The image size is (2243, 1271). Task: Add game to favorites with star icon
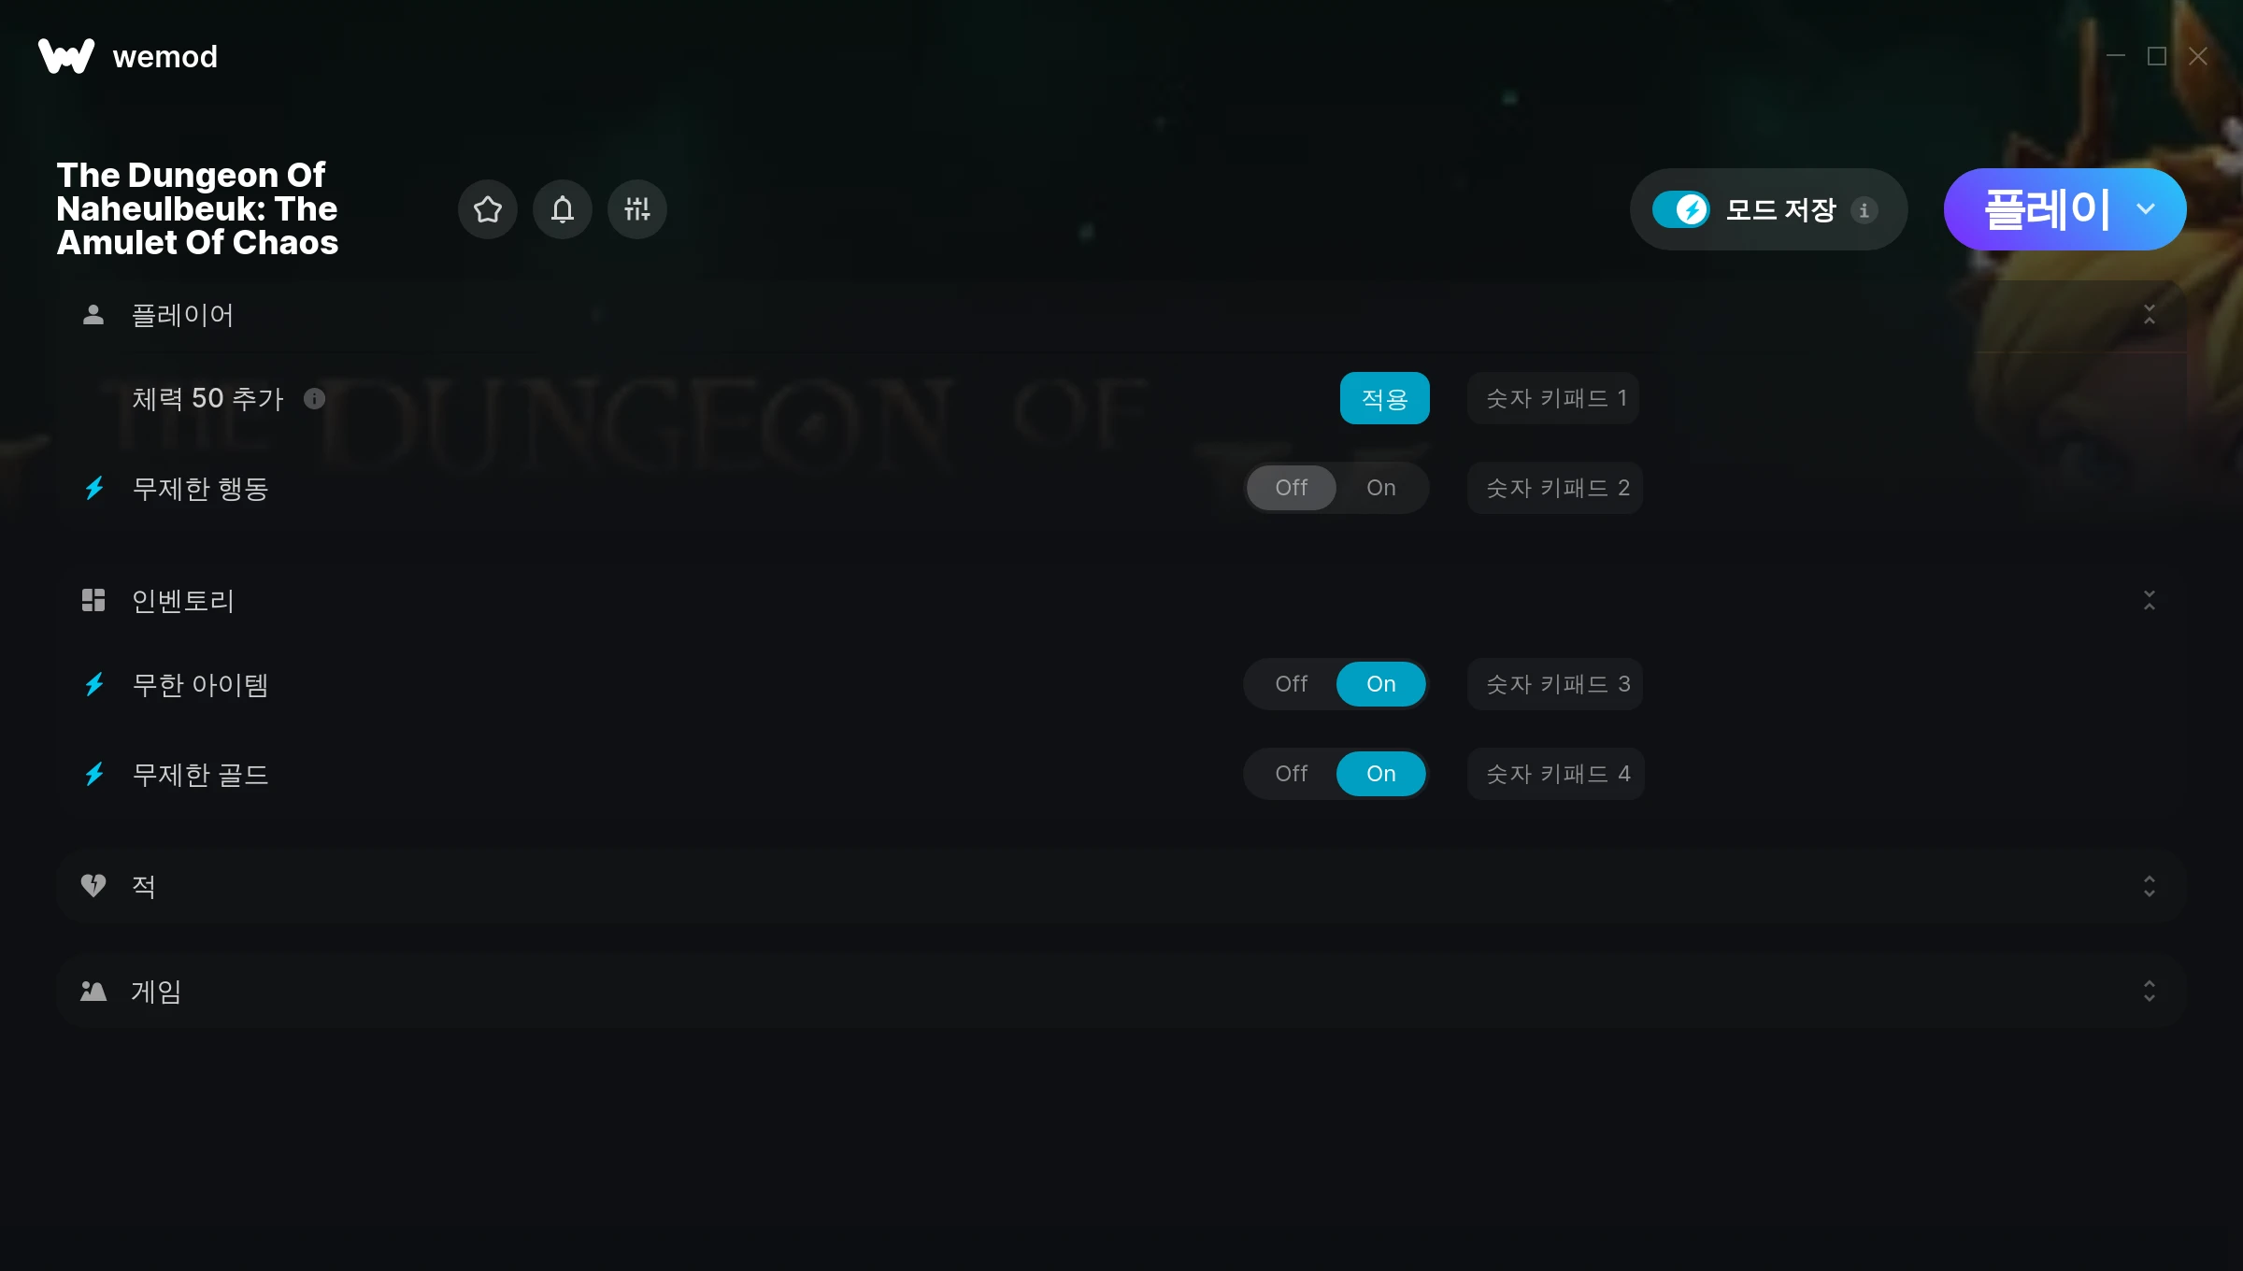coord(488,209)
